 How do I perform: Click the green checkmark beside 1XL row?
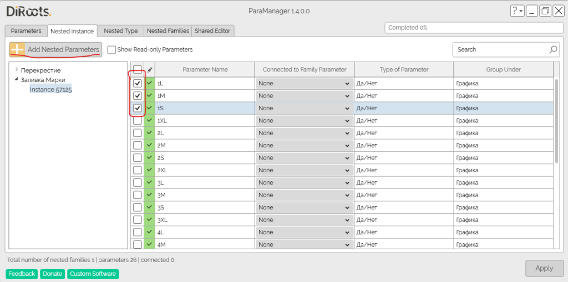click(150, 120)
